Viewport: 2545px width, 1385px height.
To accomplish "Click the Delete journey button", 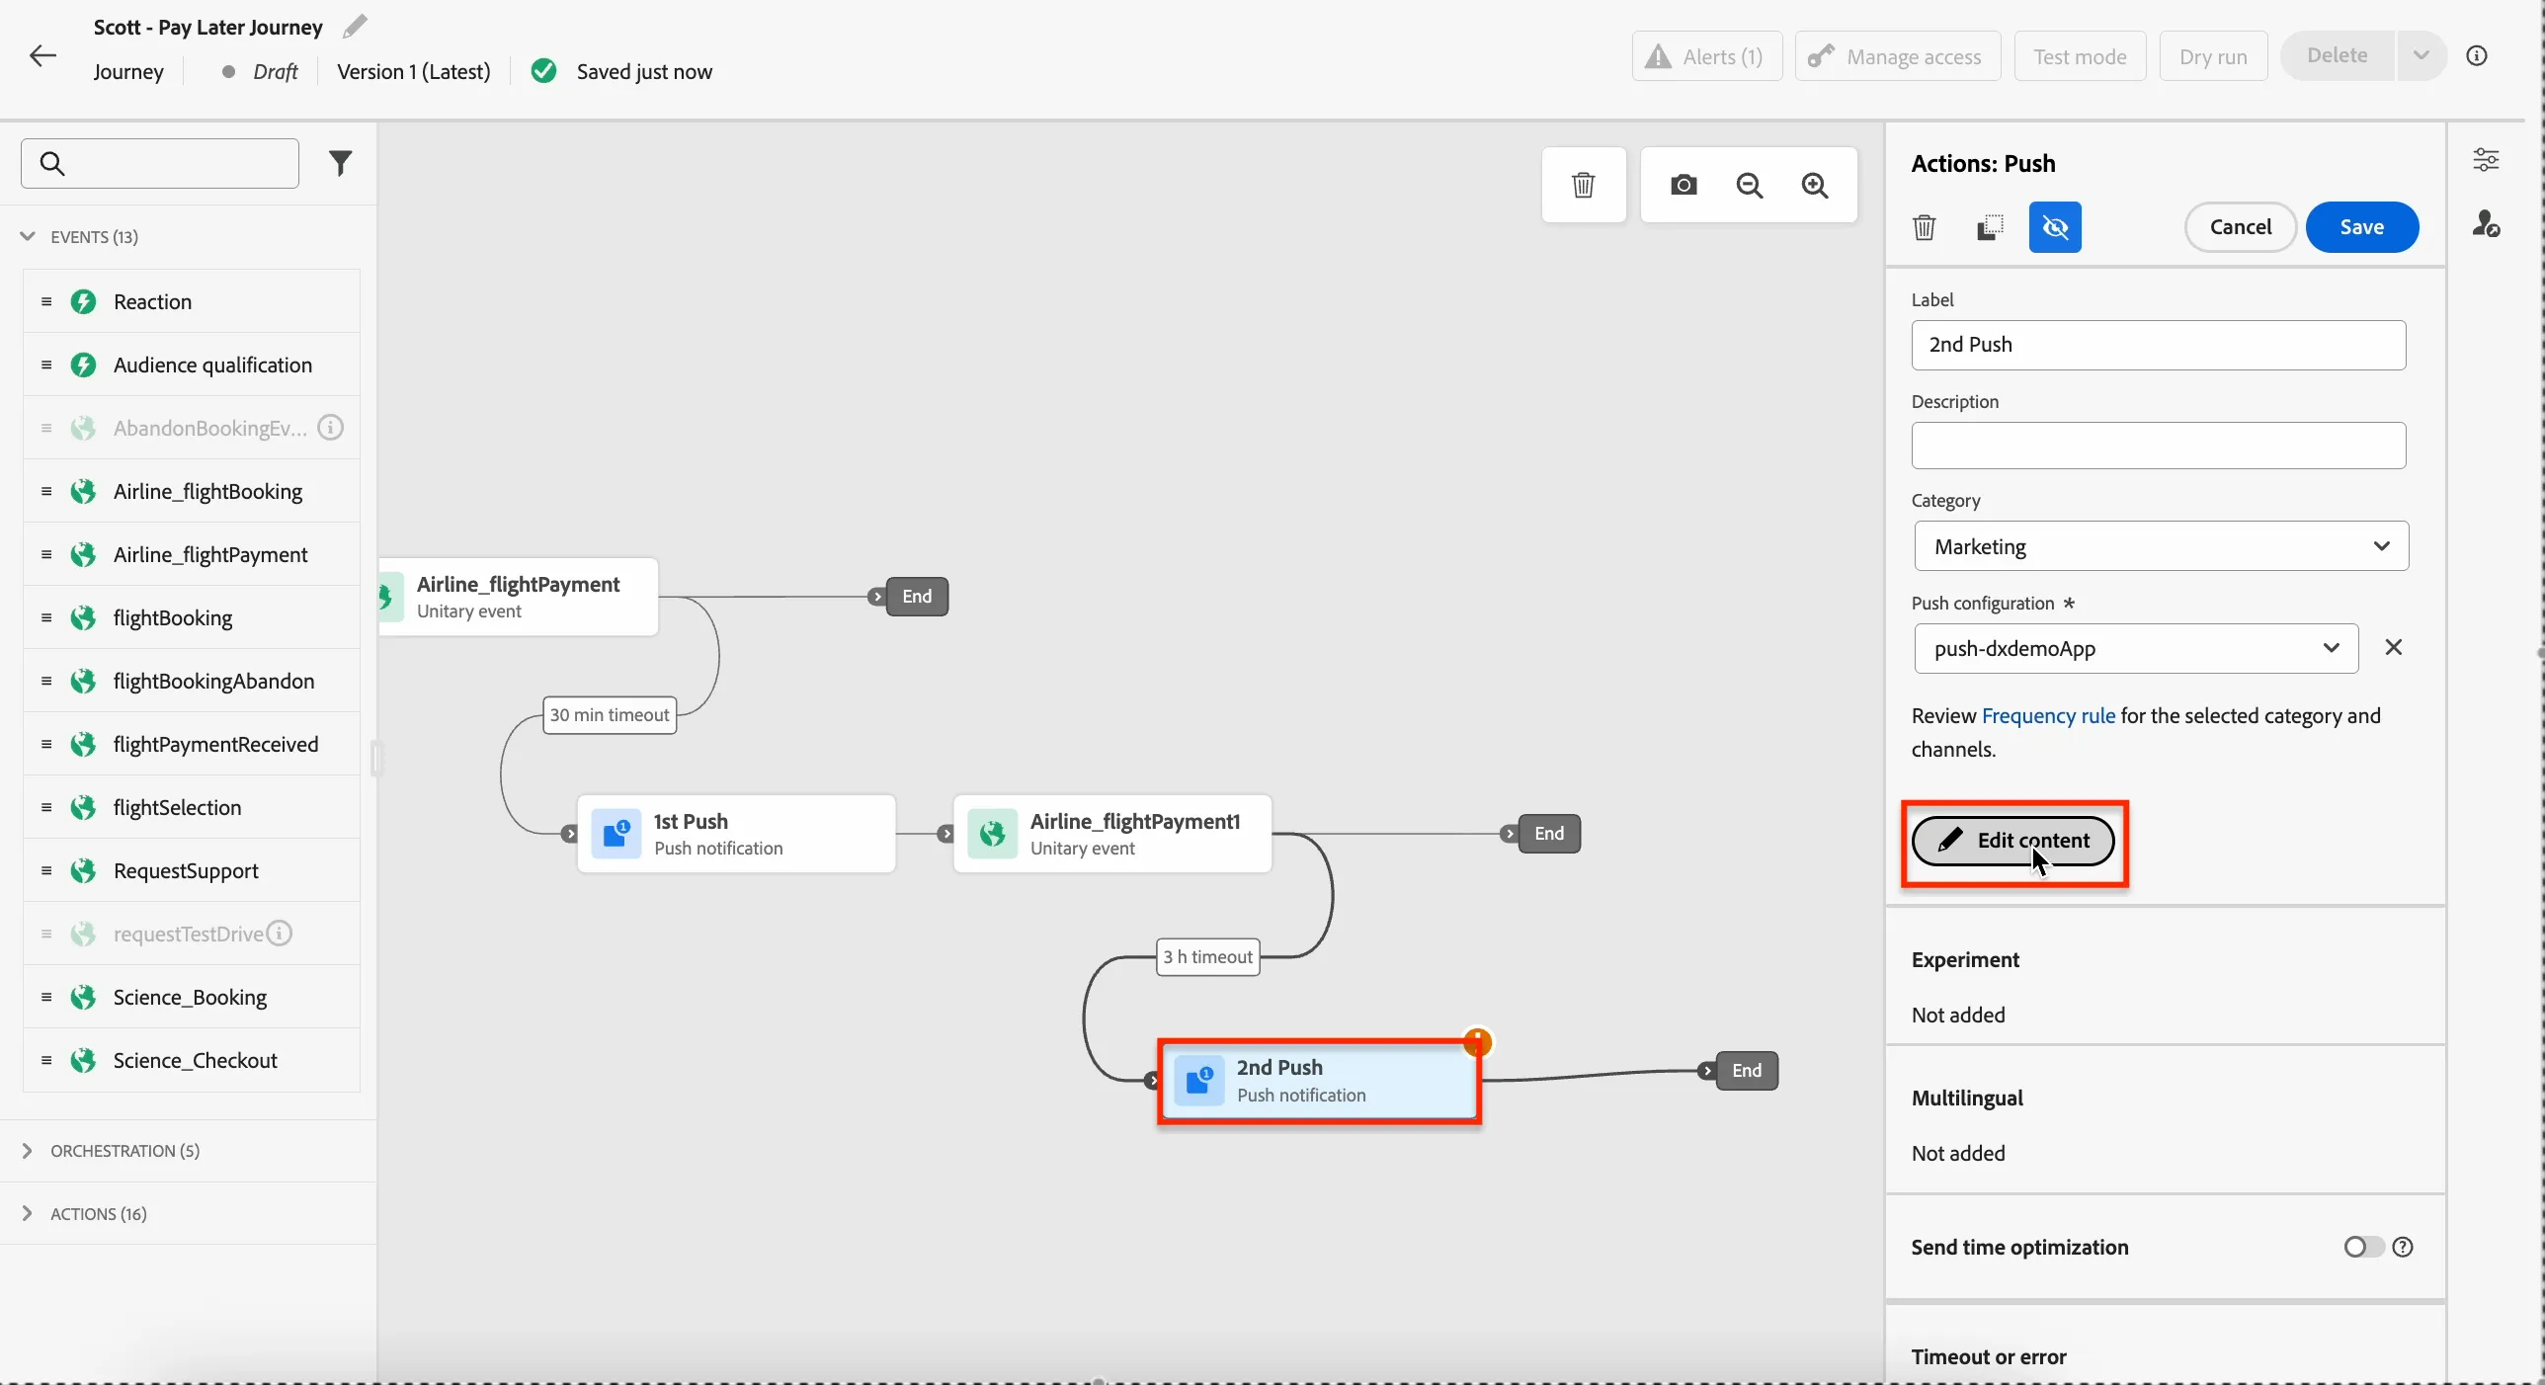I will click(2337, 55).
